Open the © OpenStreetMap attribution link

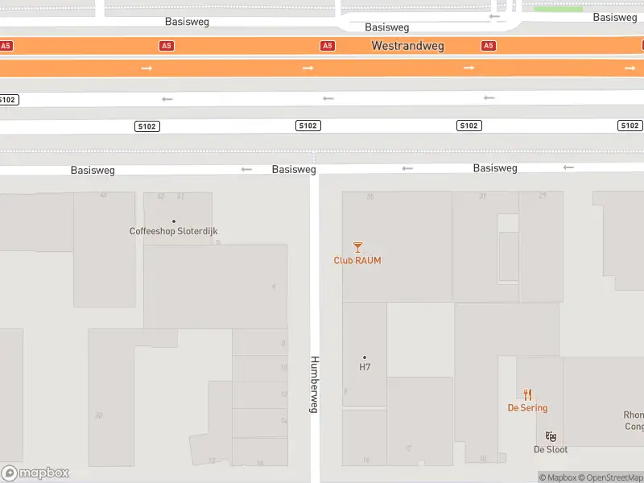tap(612, 478)
